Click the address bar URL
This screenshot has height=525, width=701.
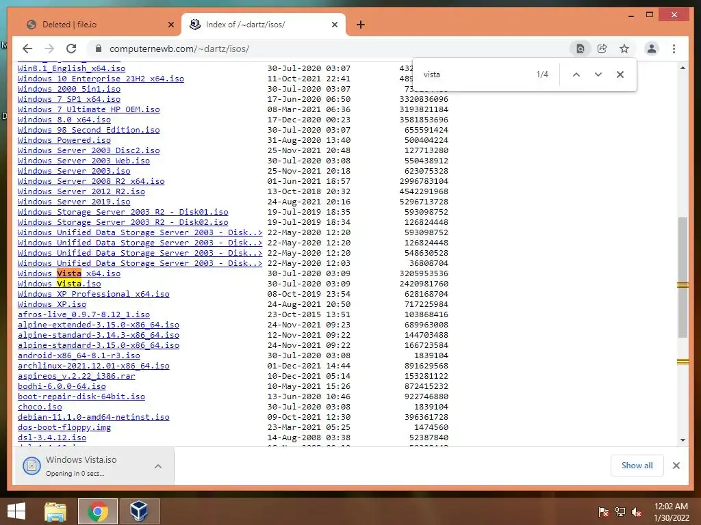pos(179,49)
